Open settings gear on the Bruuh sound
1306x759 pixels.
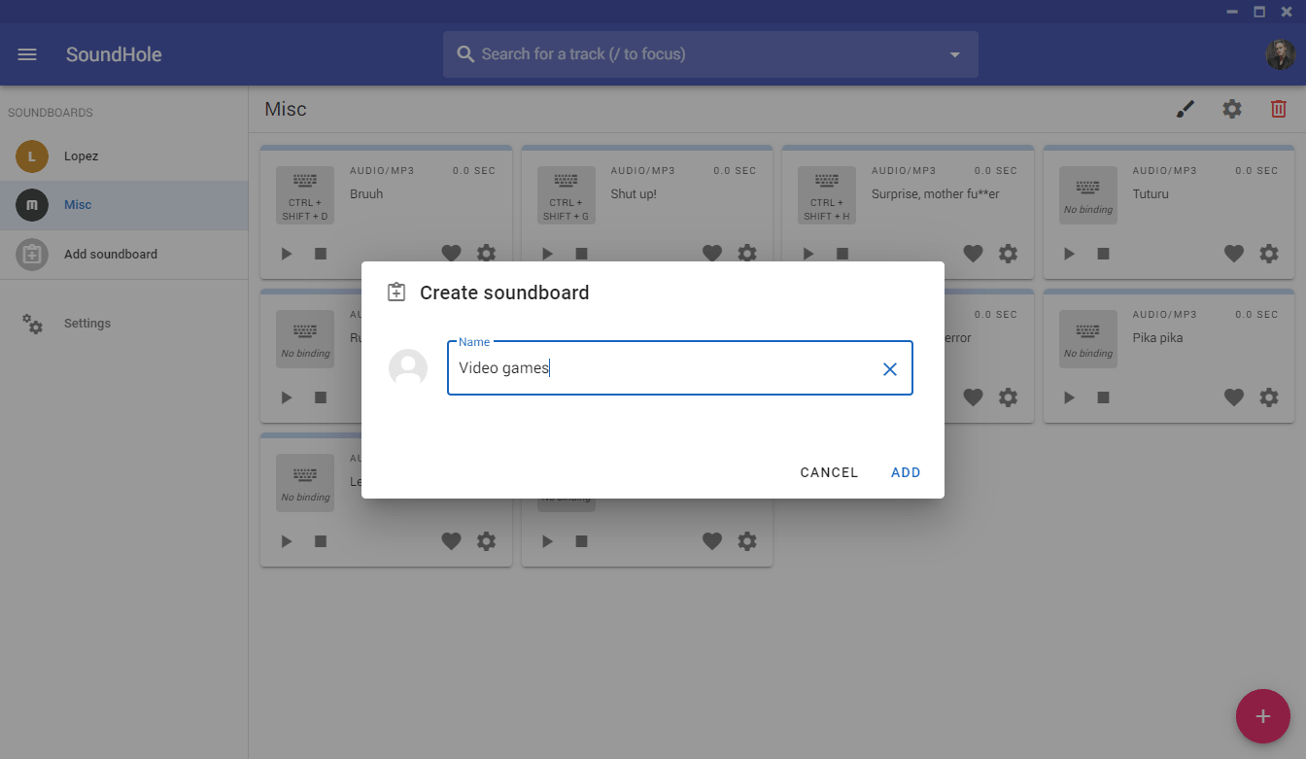tap(486, 253)
